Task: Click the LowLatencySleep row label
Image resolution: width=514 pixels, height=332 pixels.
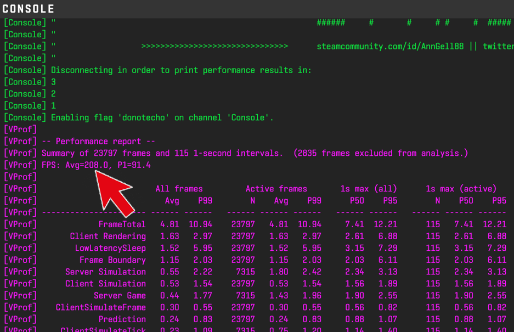Action: (x=110, y=248)
